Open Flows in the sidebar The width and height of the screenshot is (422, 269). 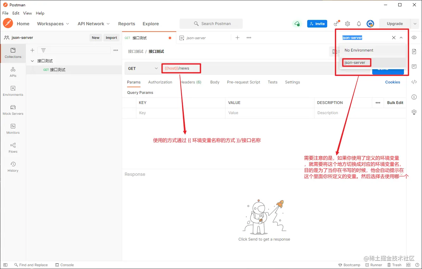tap(13, 148)
